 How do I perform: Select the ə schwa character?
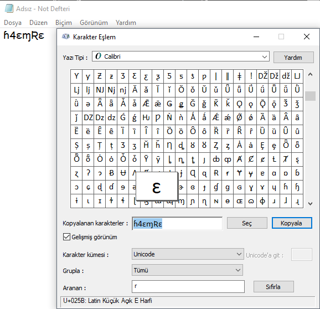coord(88,104)
